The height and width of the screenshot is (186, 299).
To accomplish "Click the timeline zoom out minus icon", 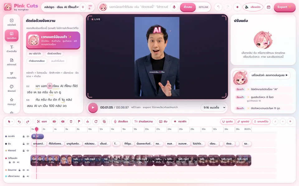I will (283, 122).
